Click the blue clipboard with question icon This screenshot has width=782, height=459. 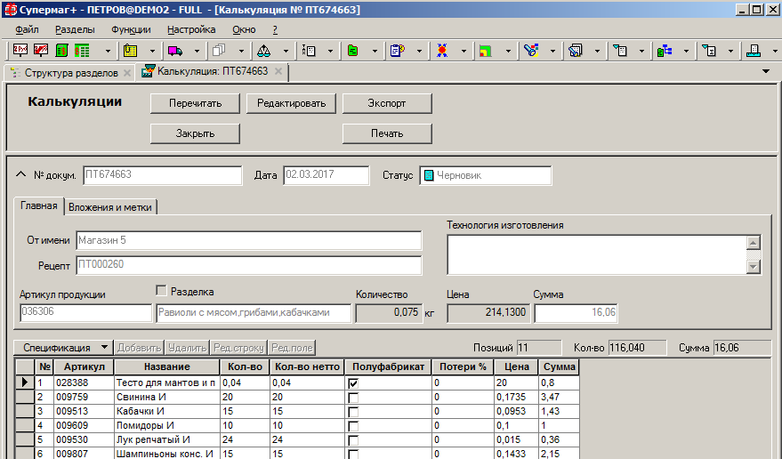pos(398,51)
